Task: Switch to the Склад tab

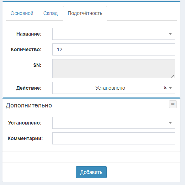Action: pyautogui.click(x=51, y=13)
